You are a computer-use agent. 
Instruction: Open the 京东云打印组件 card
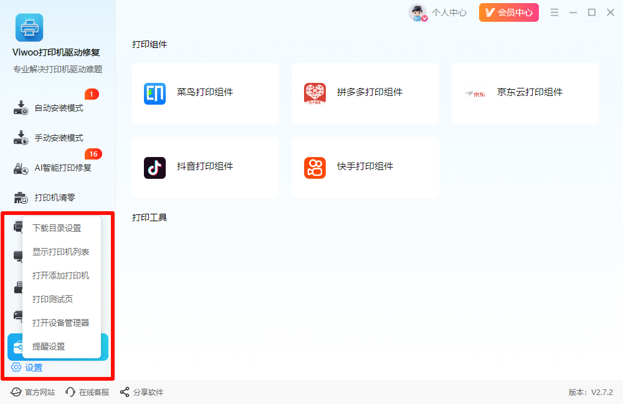point(526,93)
